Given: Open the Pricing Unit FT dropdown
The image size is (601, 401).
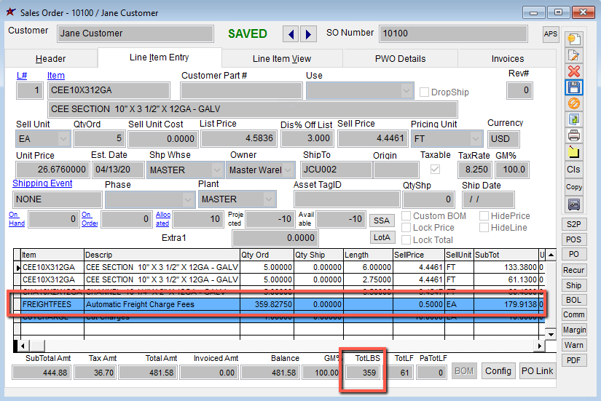Looking at the screenshot, I should pyautogui.click(x=476, y=139).
